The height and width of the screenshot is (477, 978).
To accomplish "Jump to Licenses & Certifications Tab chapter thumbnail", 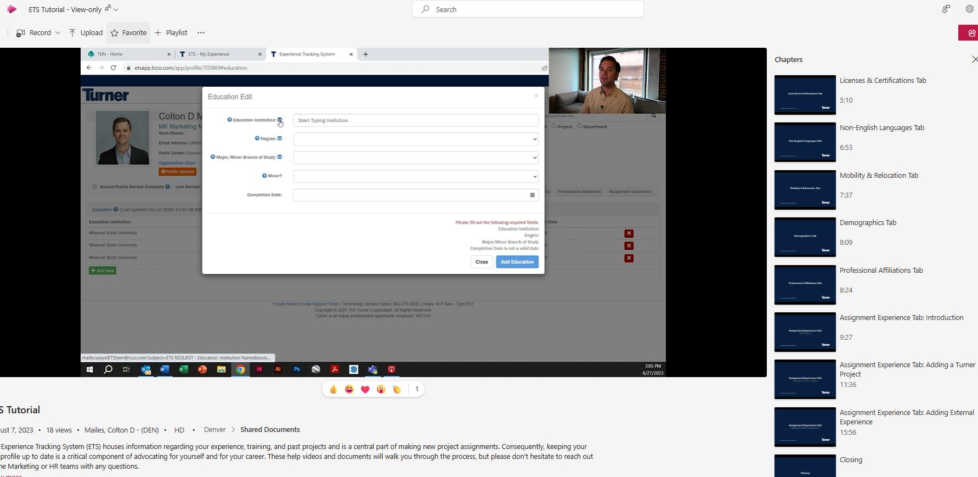I will click(x=805, y=95).
